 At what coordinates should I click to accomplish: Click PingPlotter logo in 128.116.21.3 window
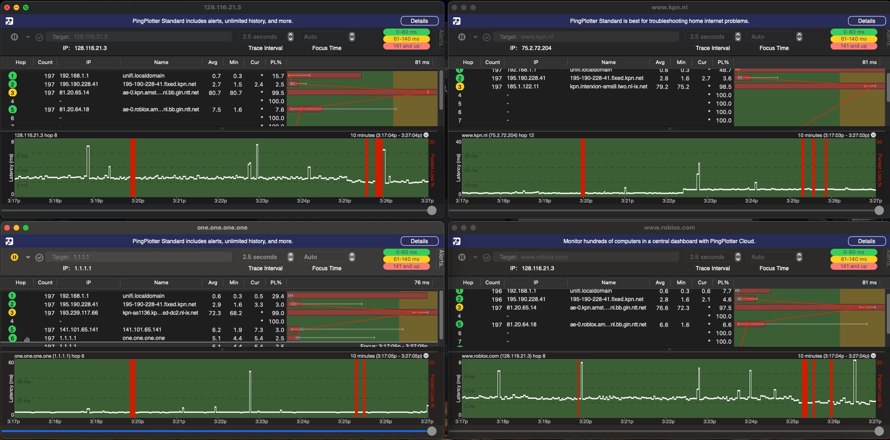click(9, 21)
